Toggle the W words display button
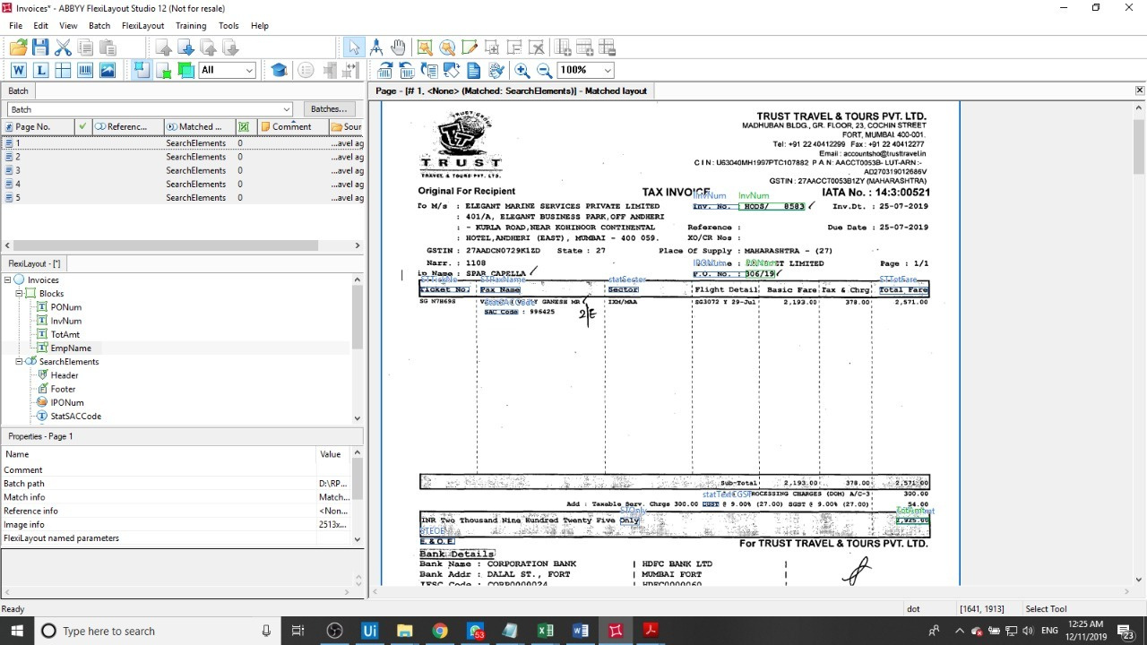Screen dimensions: 1147x645 (19, 70)
